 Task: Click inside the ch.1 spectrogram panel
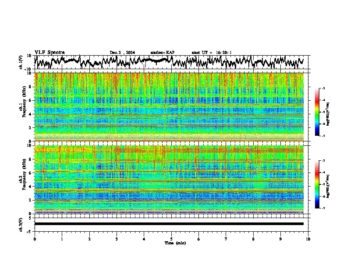[169, 107]
